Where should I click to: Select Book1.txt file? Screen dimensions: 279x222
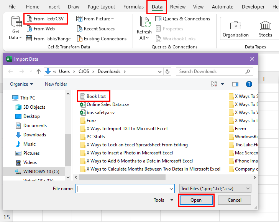pyautogui.click(x=93, y=96)
